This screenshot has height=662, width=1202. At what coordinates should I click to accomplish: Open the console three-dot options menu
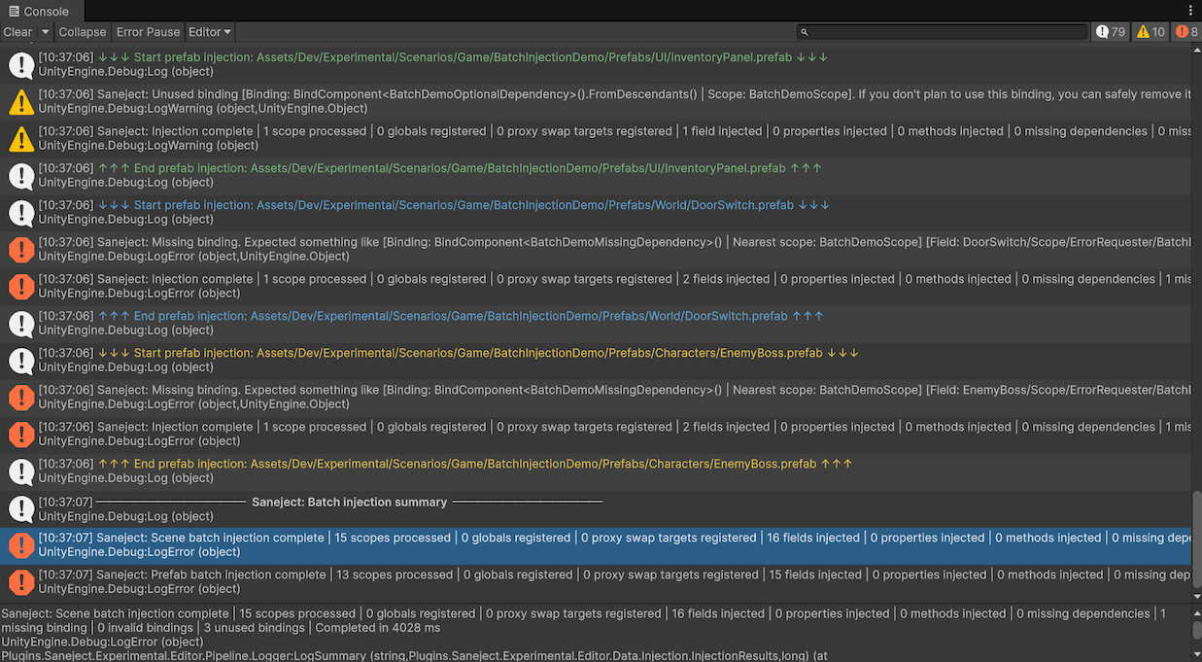click(x=1188, y=9)
